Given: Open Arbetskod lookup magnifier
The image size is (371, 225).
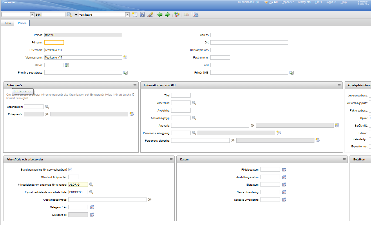Looking at the screenshot, I should [194, 103].
